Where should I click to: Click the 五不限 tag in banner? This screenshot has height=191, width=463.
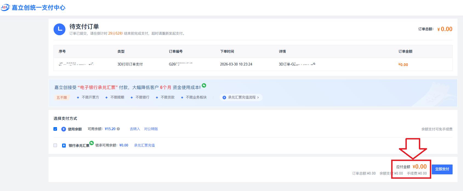click(62, 97)
